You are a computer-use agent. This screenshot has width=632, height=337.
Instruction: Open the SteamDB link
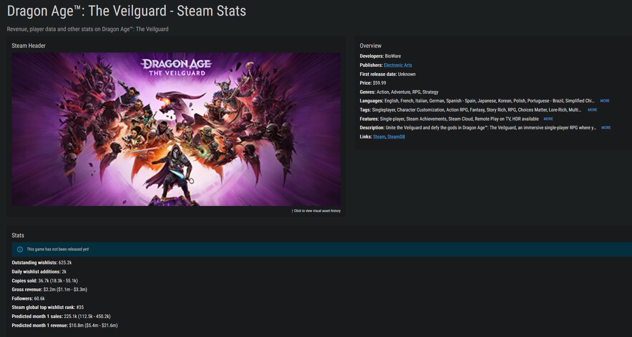coord(396,136)
